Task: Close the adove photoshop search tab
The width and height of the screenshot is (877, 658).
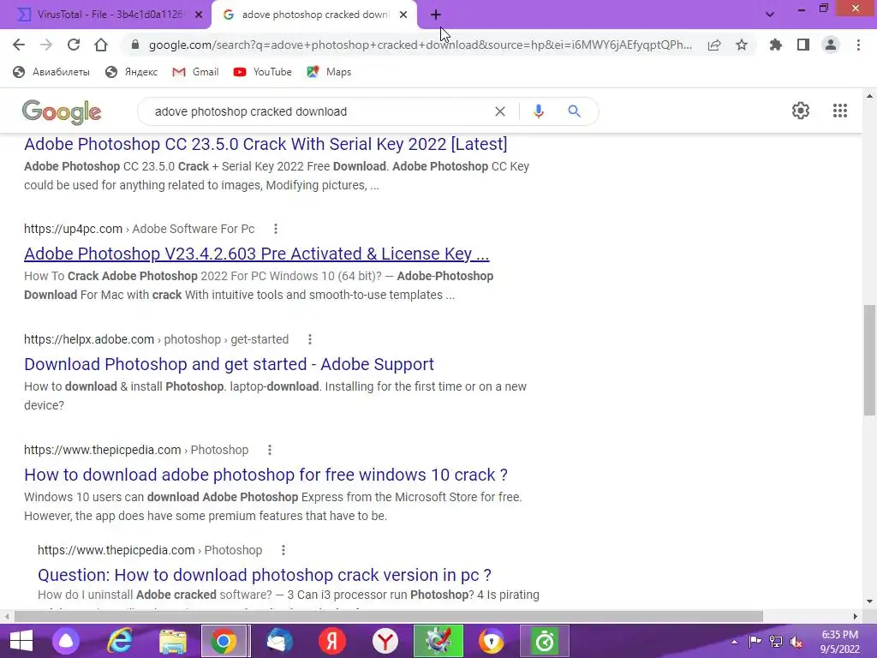Action: [403, 15]
